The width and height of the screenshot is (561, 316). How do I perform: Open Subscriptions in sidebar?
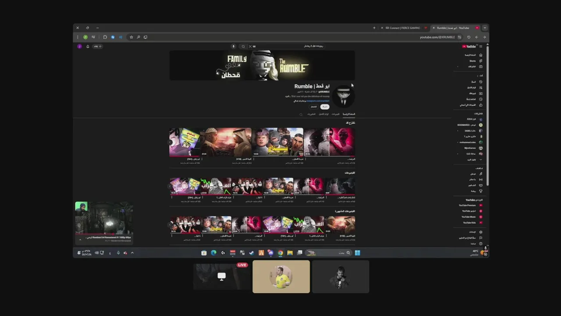pyautogui.click(x=474, y=66)
